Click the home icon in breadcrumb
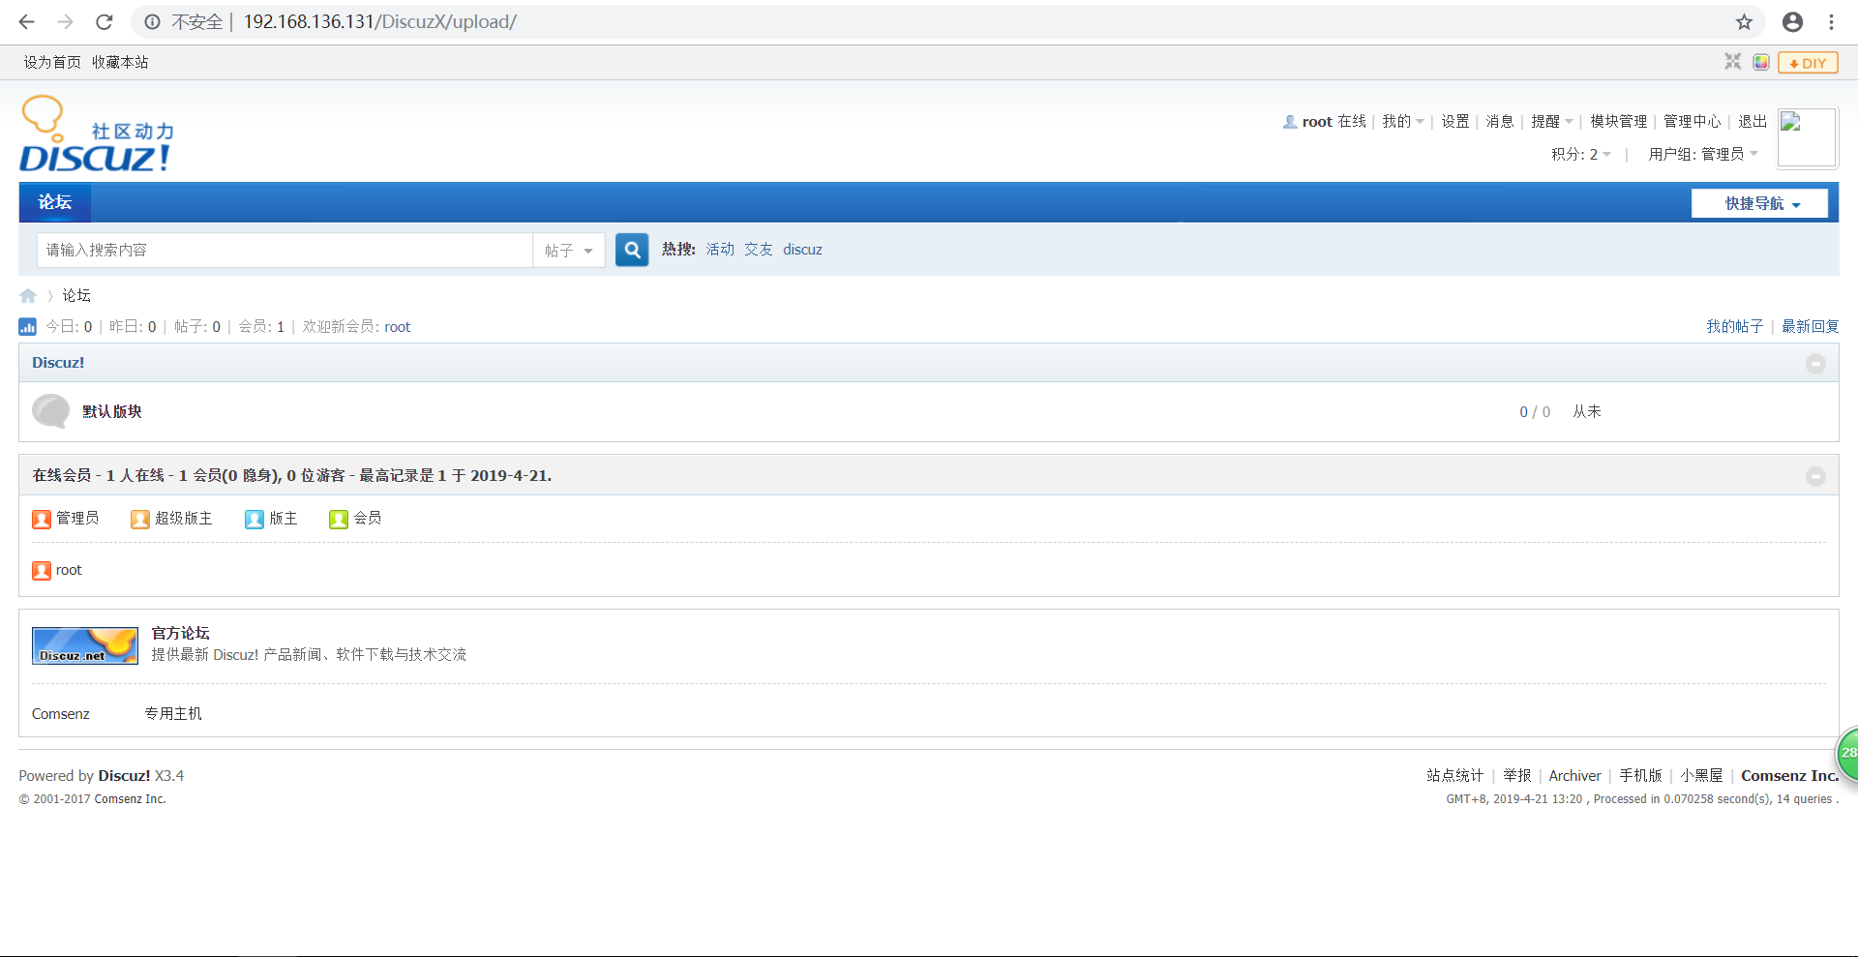This screenshot has width=1858, height=957. point(28,296)
